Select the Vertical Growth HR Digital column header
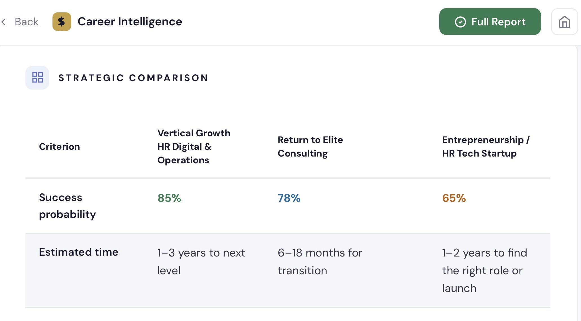The height and width of the screenshot is (321, 581). pyautogui.click(x=194, y=146)
